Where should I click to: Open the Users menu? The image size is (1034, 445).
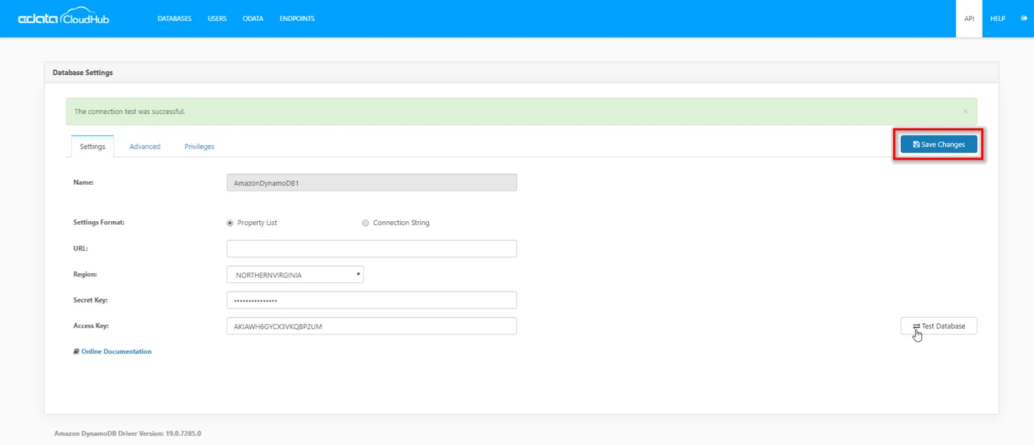[x=217, y=19]
